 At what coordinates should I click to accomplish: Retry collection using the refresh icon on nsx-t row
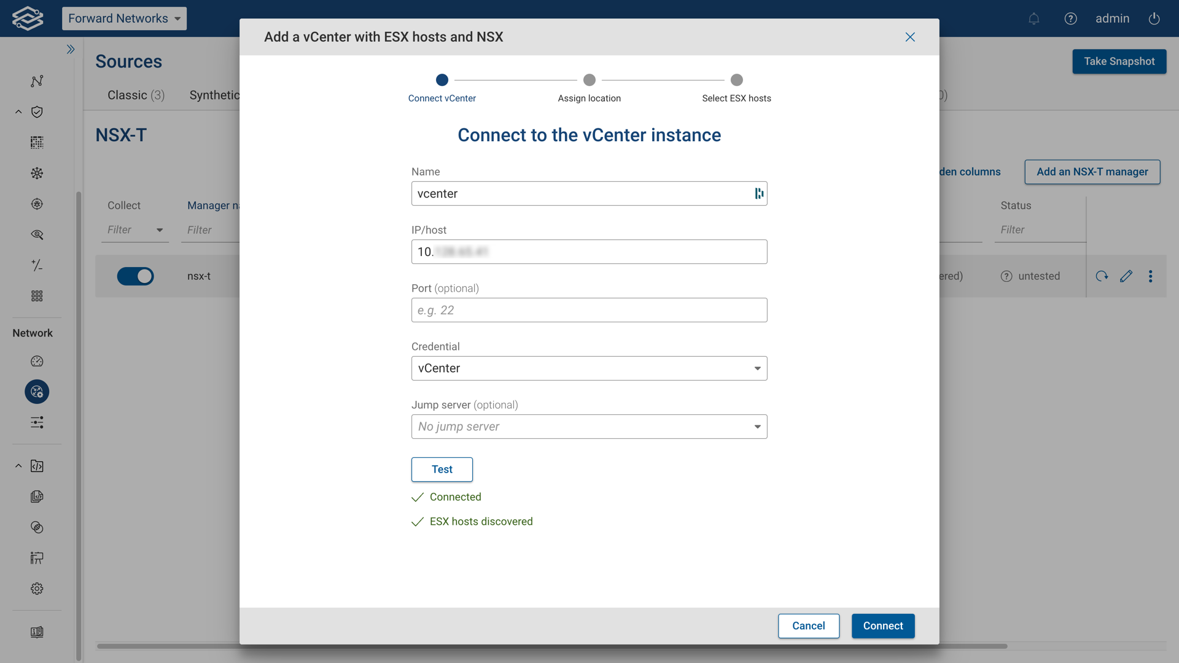pyautogui.click(x=1102, y=276)
